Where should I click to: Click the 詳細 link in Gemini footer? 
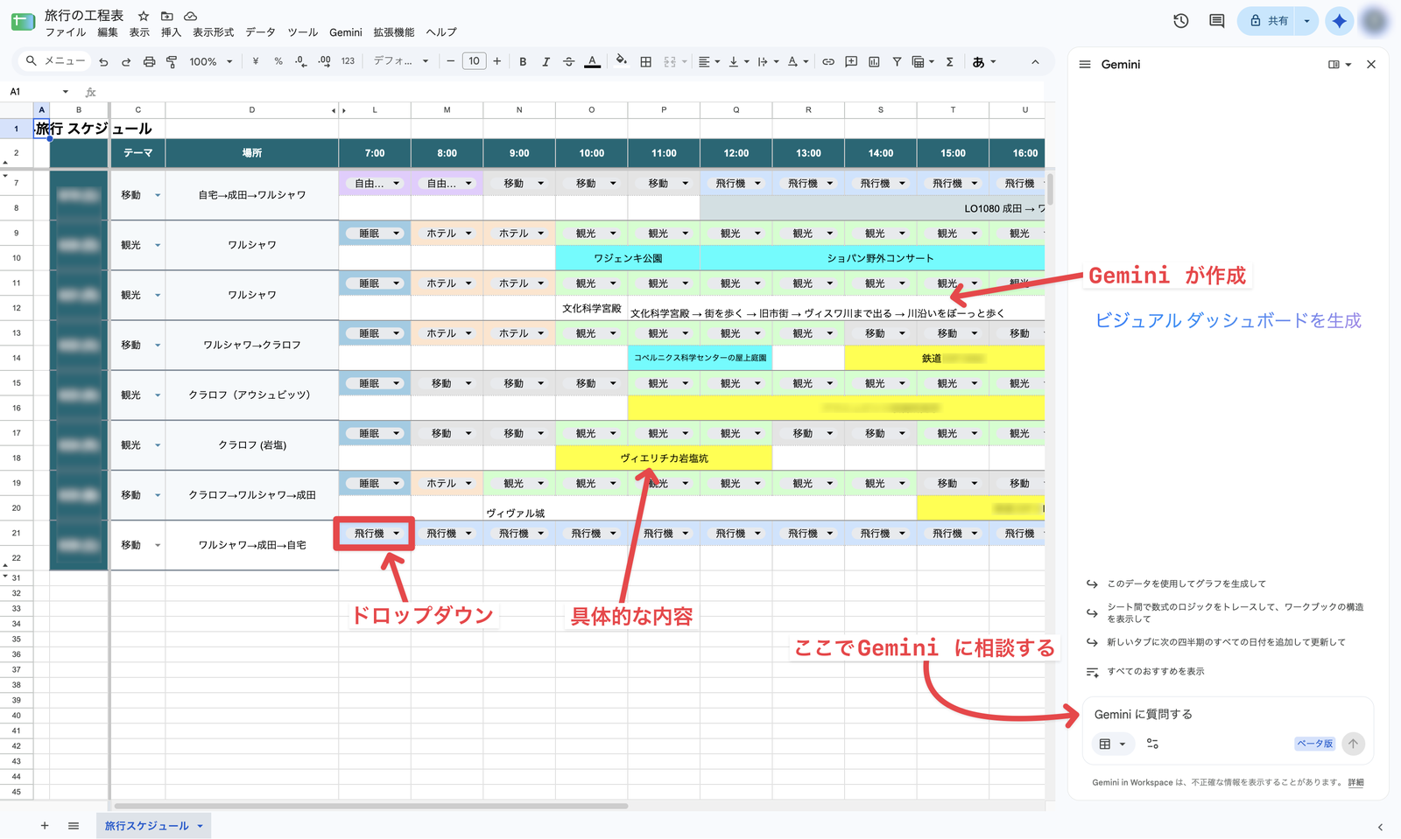point(1355,782)
